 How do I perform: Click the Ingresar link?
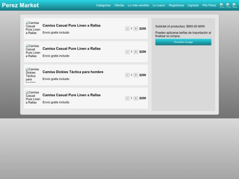pyautogui.click(x=193, y=5)
